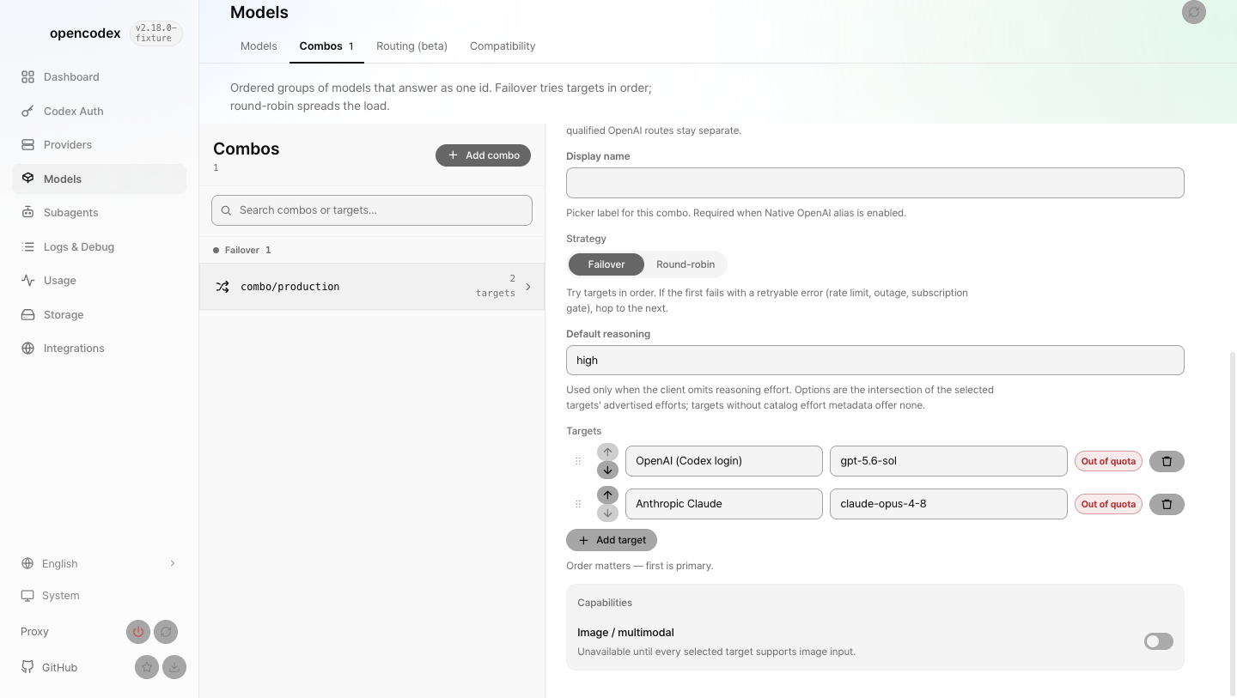Screen dimensions: 1237x698
Task: Click the shuffle icon of combo/production
Action: coord(222,287)
